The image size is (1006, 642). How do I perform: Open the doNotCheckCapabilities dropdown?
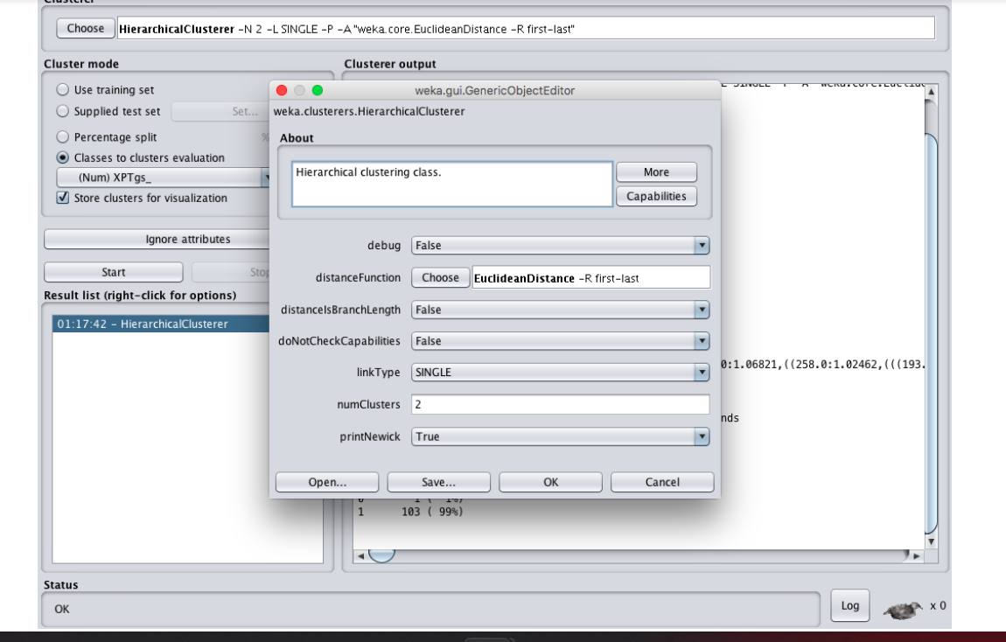pyautogui.click(x=560, y=341)
